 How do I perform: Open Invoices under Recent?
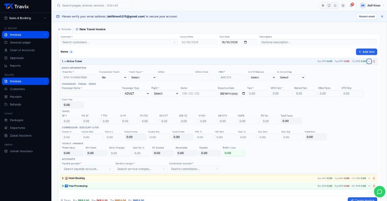(x=25, y=35)
